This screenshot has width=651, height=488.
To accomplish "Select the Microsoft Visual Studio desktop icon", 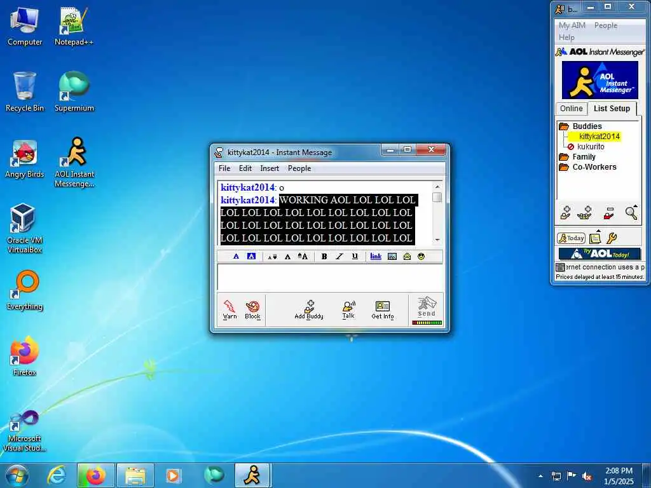I will coord(25,431).
